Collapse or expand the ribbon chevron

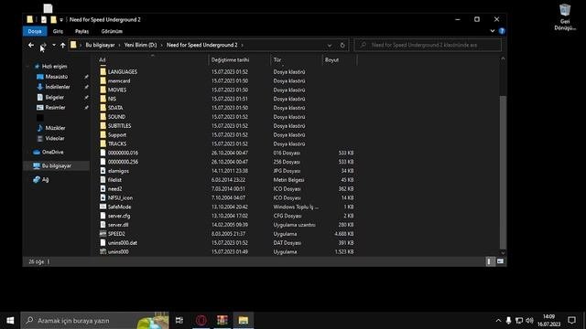[493, 31]
